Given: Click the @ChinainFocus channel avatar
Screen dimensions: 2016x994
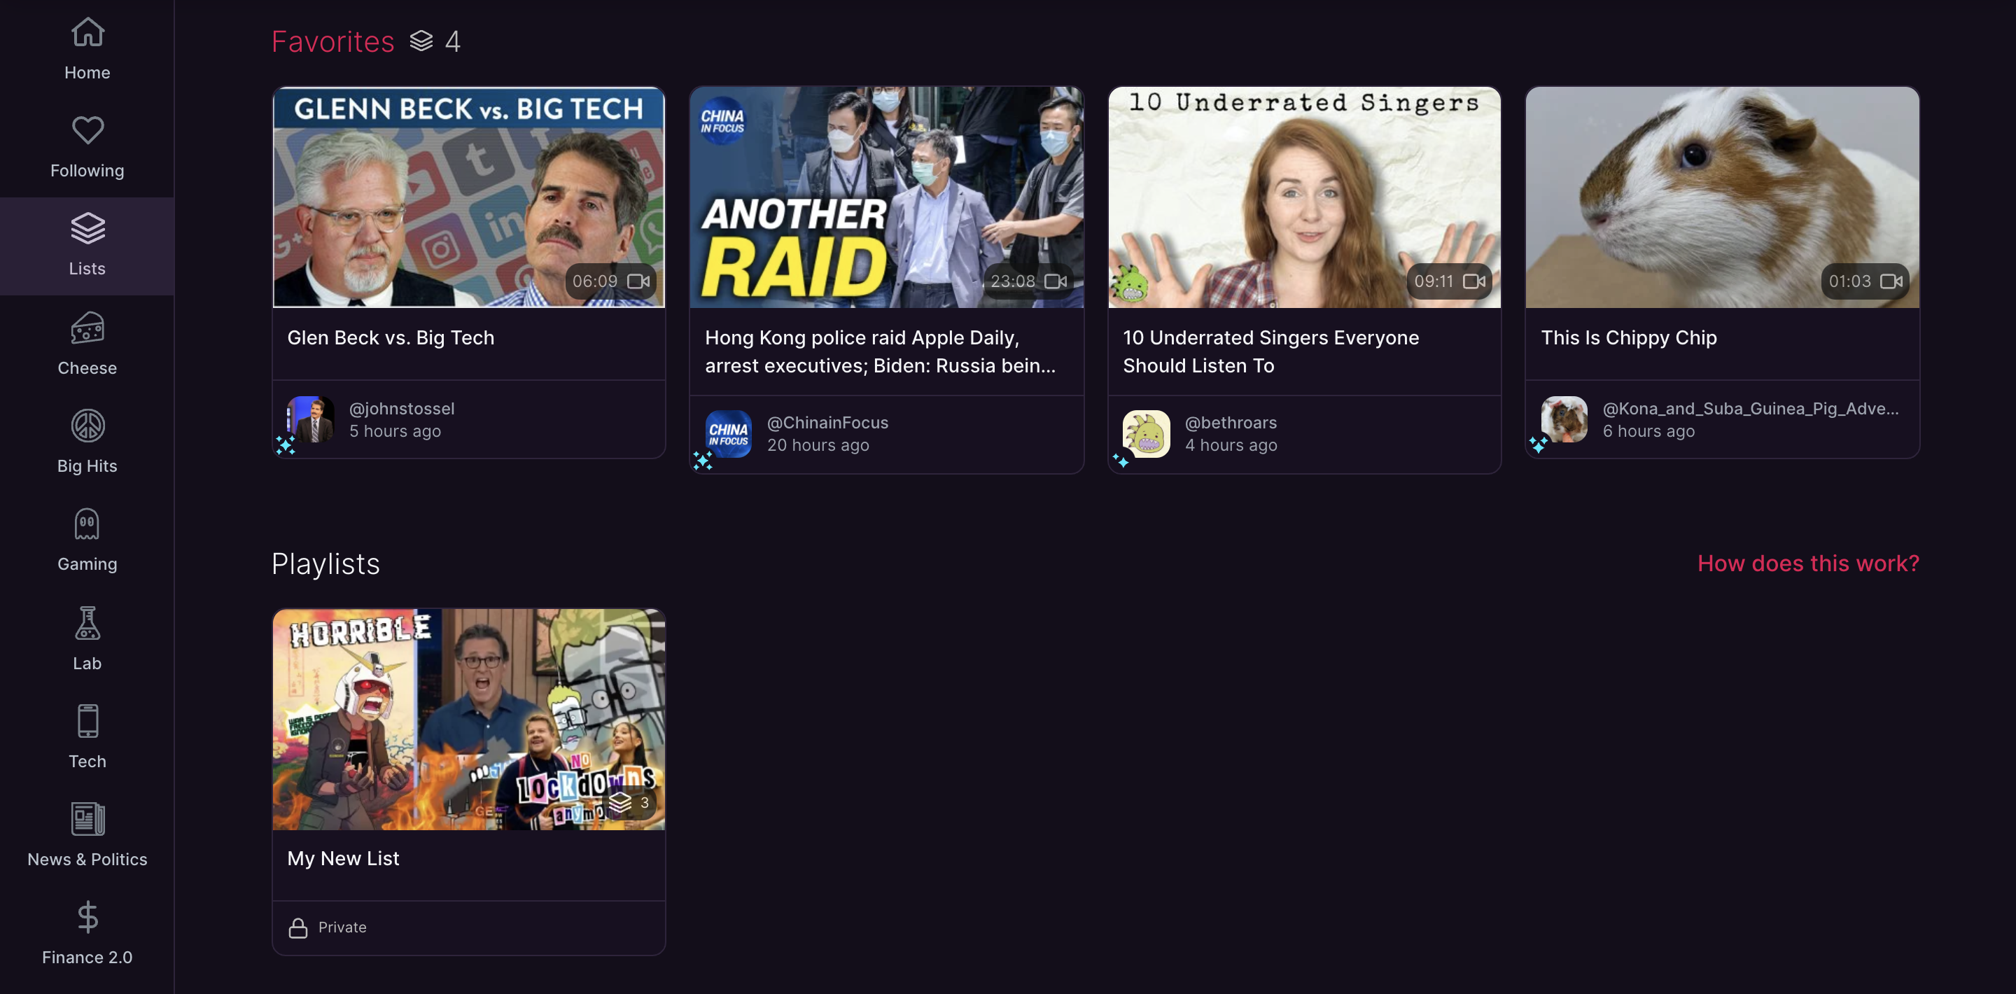Looking at the screenshot, I should pos(728,433).
